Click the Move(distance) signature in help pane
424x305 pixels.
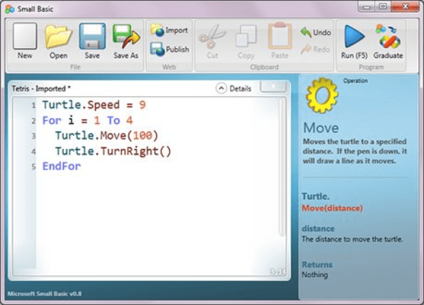point(332,208)
